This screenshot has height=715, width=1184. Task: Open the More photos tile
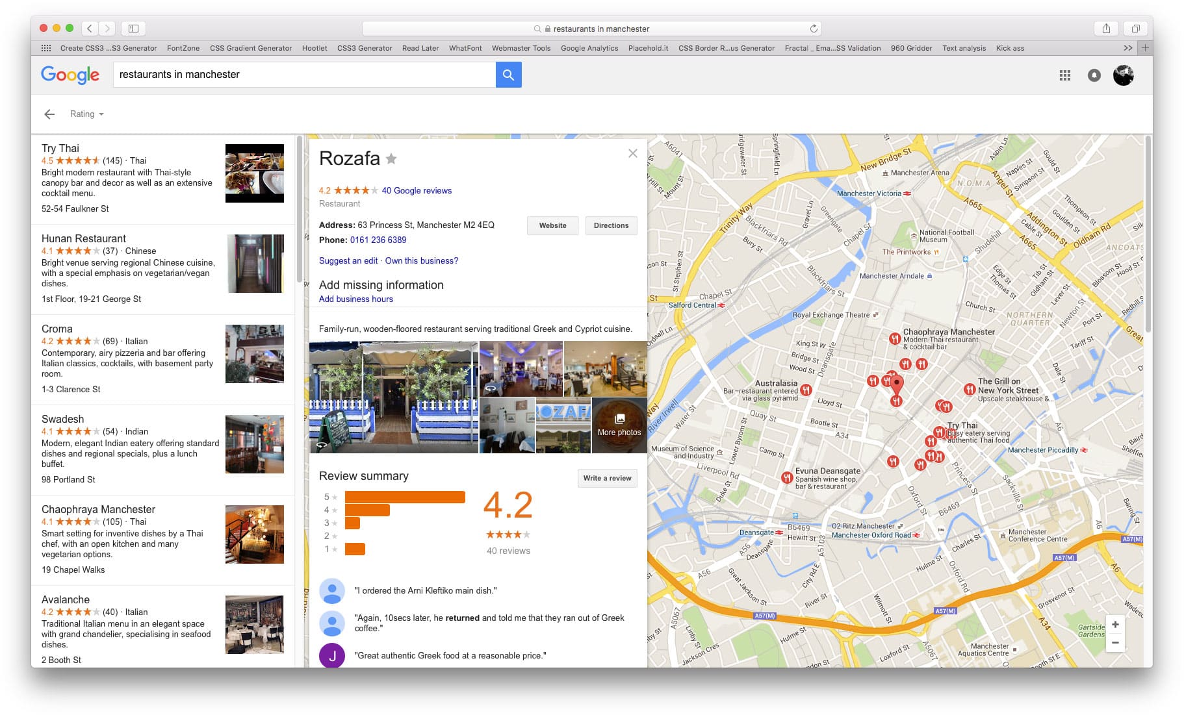(x=619, y=425)
